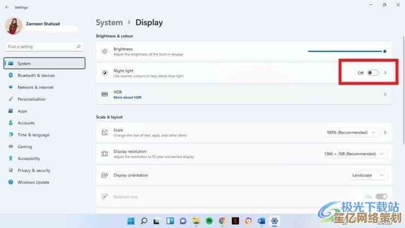Expand HDR settings using its chevron

click(385, 94)
